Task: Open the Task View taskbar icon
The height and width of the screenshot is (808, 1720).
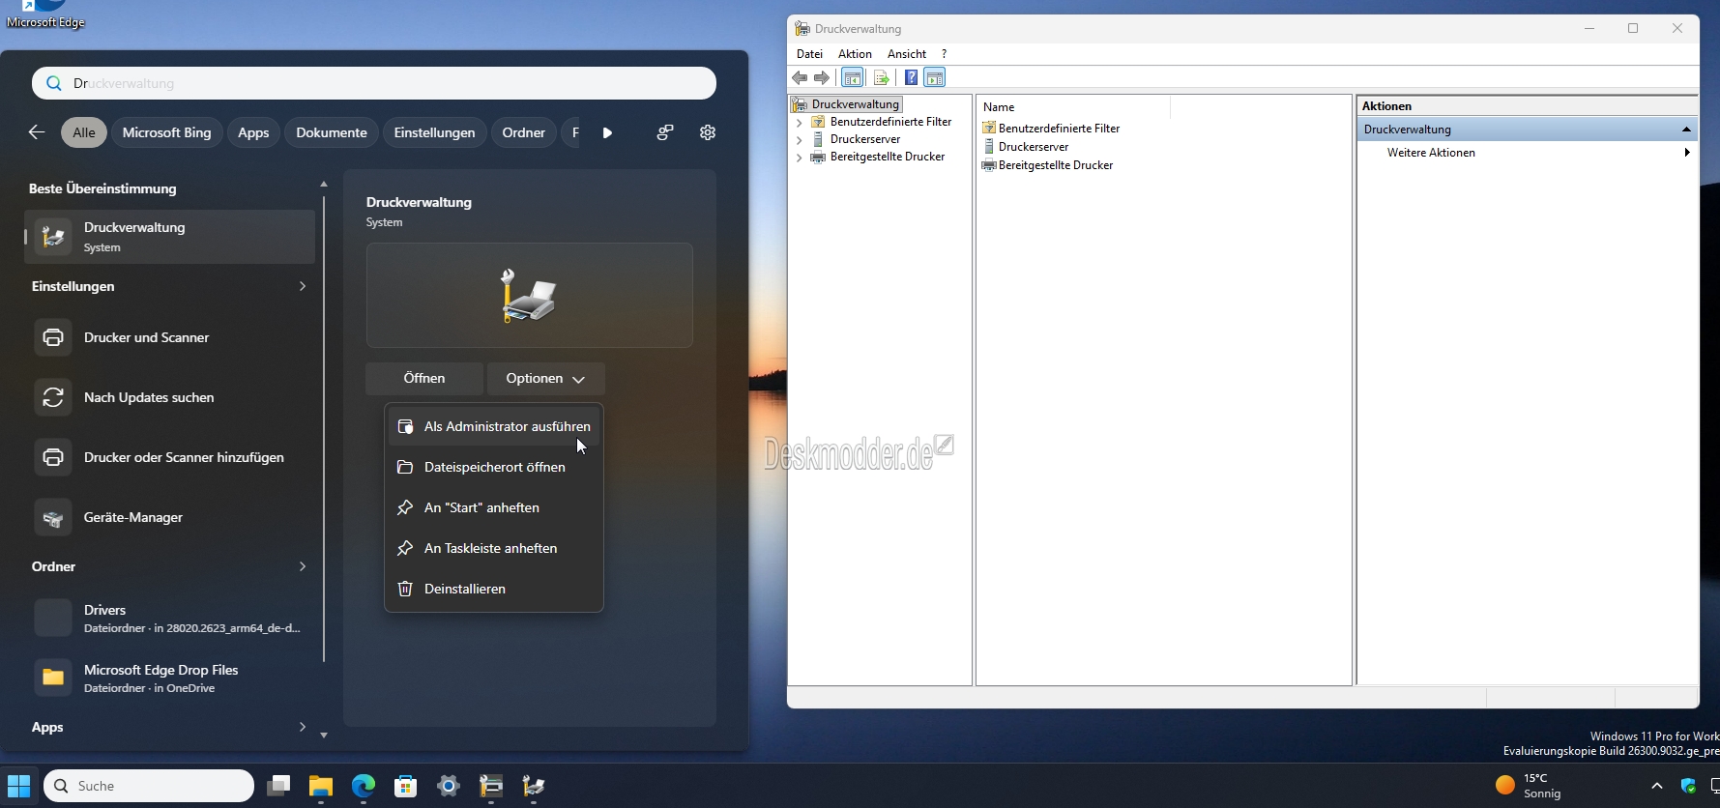Action: coord(278,786)
